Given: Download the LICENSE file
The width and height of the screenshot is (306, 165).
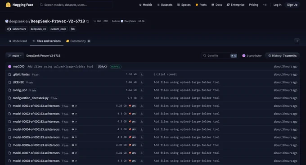Looking at the screenshot, I should [x=142, y=82].
